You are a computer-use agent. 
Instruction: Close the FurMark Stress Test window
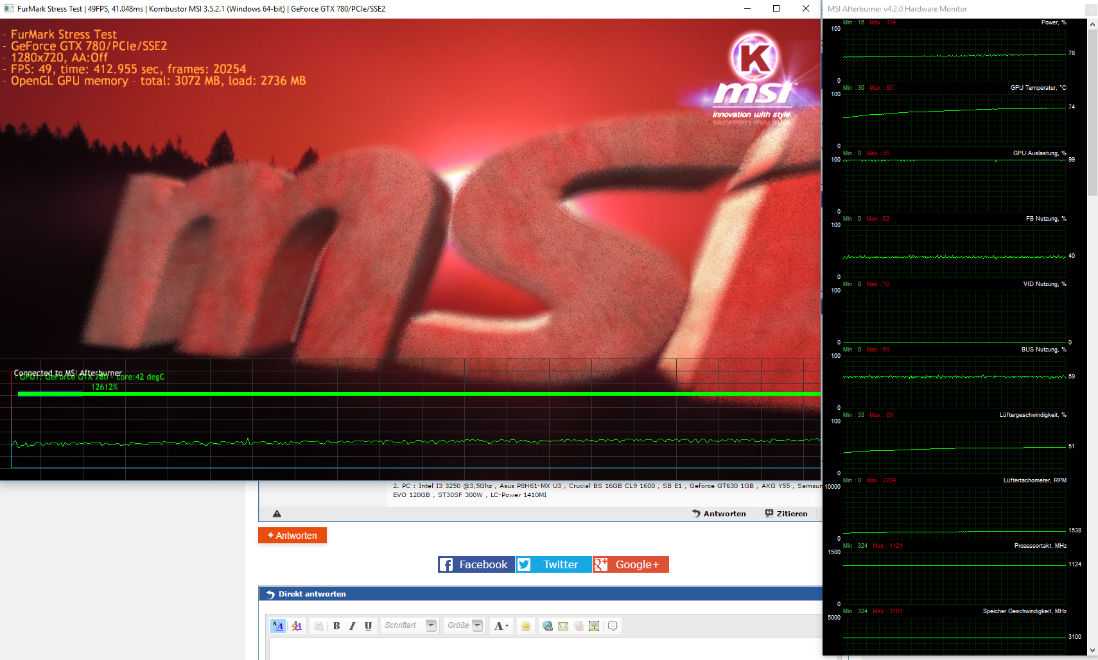coord(806,9)
